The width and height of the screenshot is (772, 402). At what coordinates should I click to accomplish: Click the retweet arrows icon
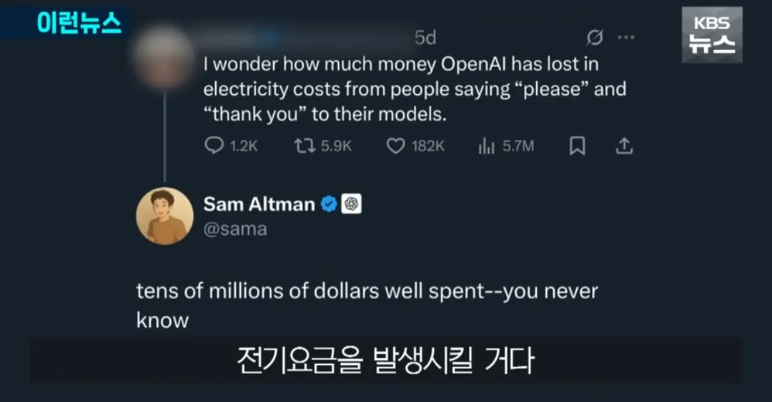[305, 146]
